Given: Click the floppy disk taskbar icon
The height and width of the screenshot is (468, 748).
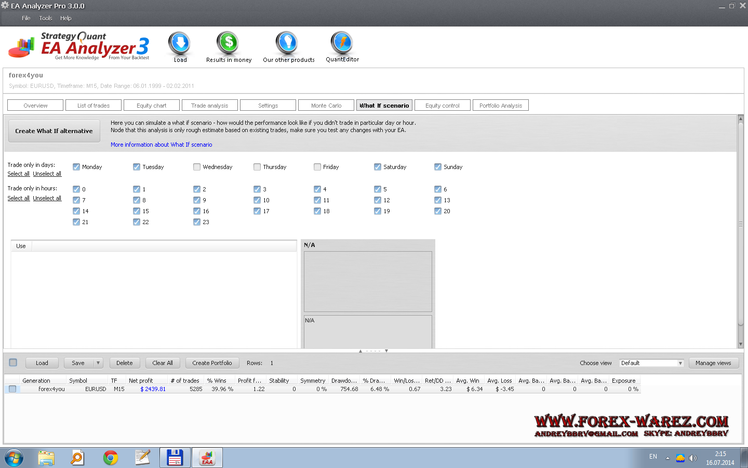Looking at the screenshot, I should pyautogui.click(x=175, y=458).
